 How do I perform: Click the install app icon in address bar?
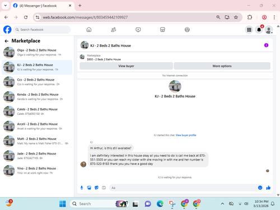click(x=227, y=17)
